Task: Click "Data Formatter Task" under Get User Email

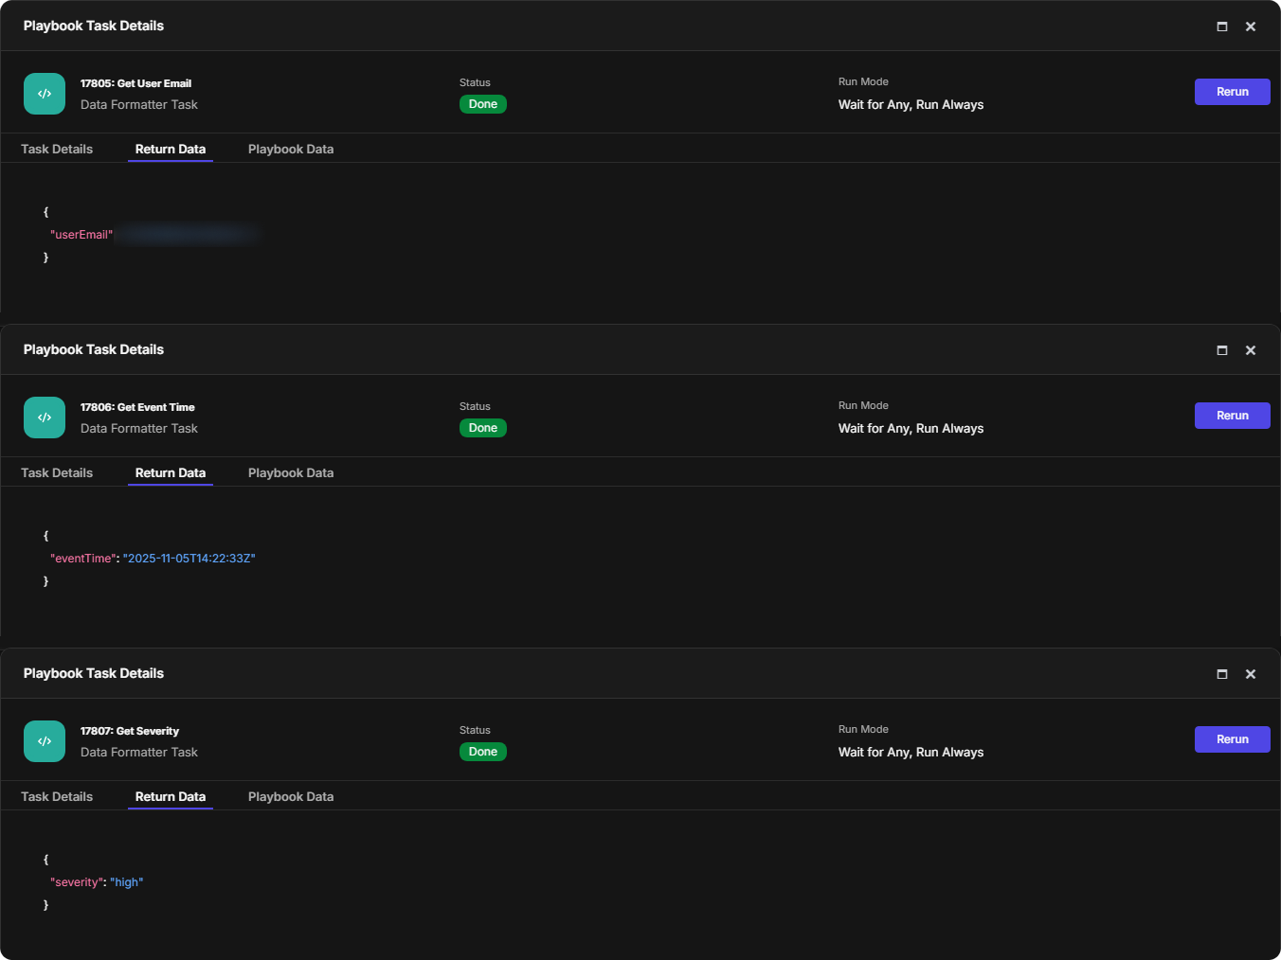Action: pyautogui.click(x=139, y=105)
